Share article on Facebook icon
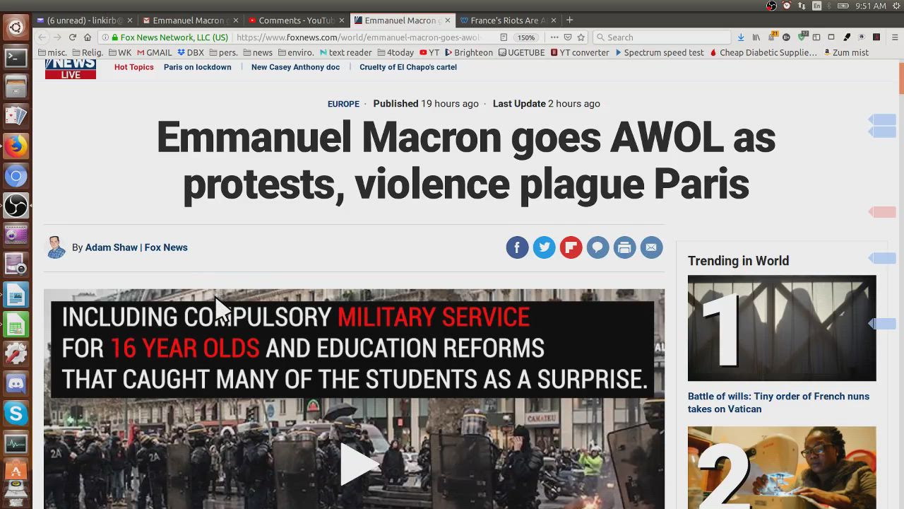 (517, 247)
